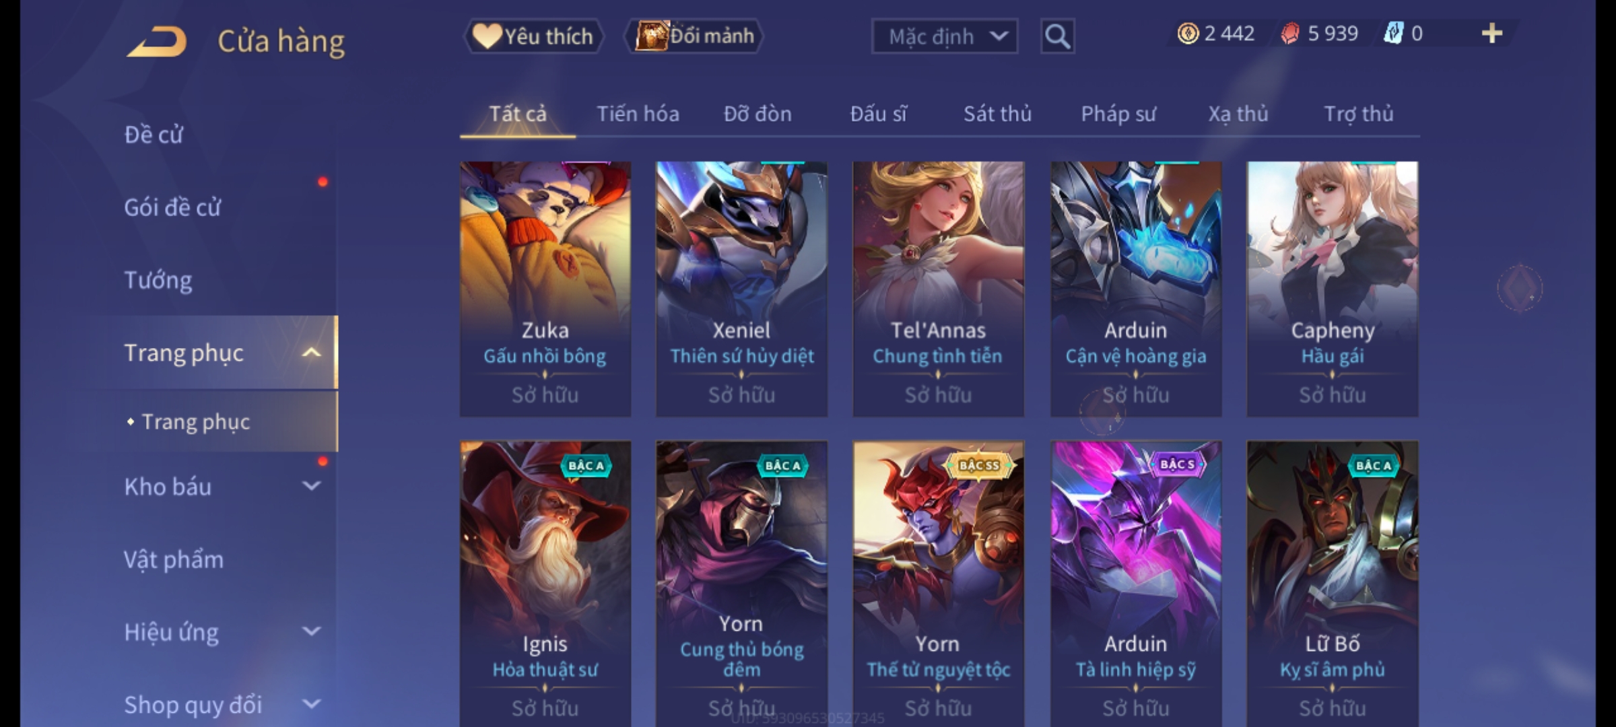The image size is (1616, 727).
Task: Click the plus icon to add currency
Action: click(1492, 33)
